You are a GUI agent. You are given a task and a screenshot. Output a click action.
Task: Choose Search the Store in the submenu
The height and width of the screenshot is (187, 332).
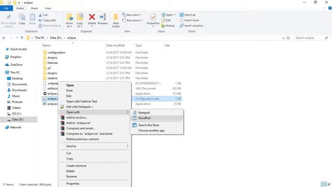point(149,125)
